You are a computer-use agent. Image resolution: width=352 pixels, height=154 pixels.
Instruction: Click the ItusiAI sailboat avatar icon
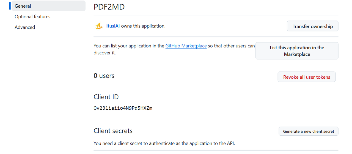(99, 26)
